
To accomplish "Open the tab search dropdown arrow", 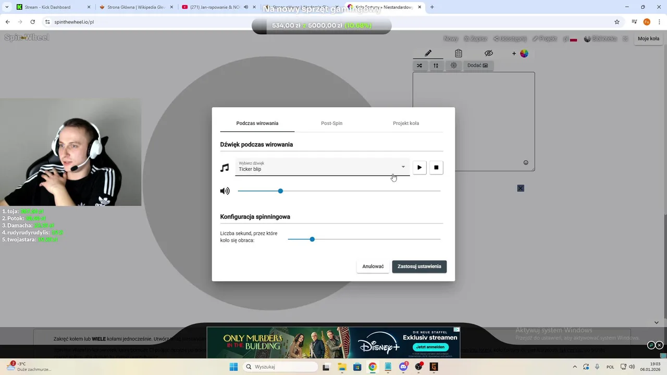I will tap(7, 7).
